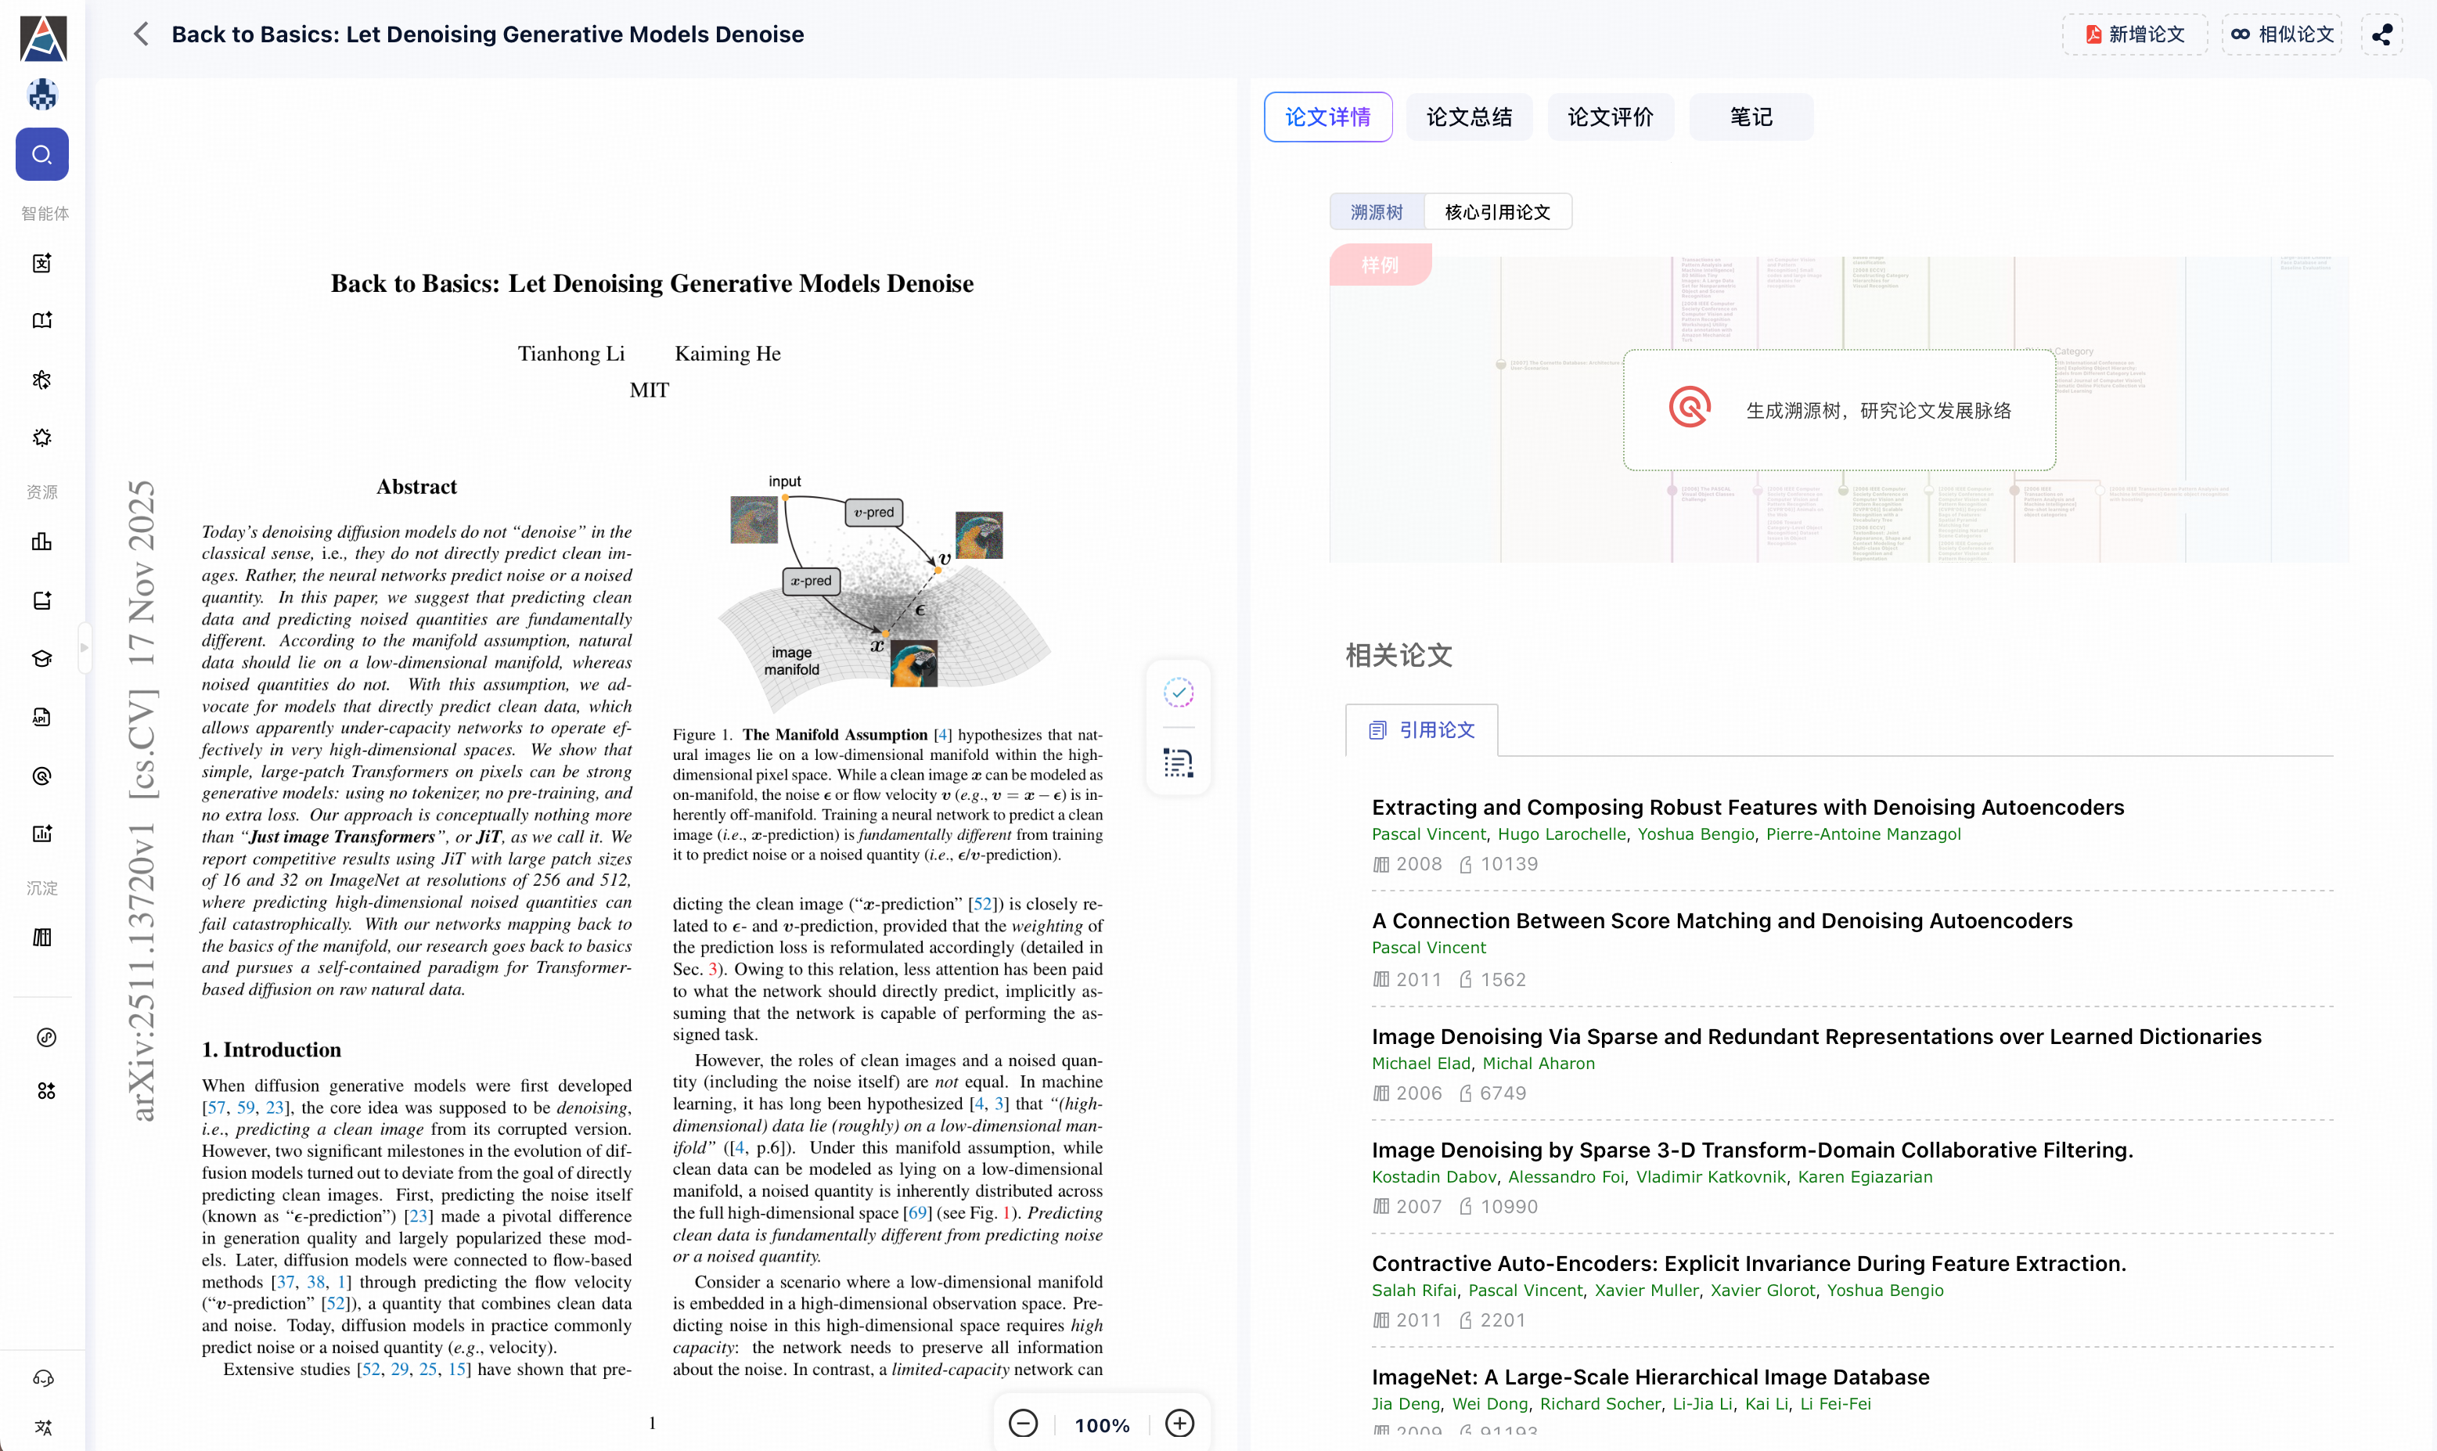Screen dimensions: 2437x1451
Task: Zoom in using the plus icon
Action: tap(1180, 1424)
